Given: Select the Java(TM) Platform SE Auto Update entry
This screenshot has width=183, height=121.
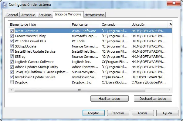Looking at the screenshot, I should click(x=42, y=72).
